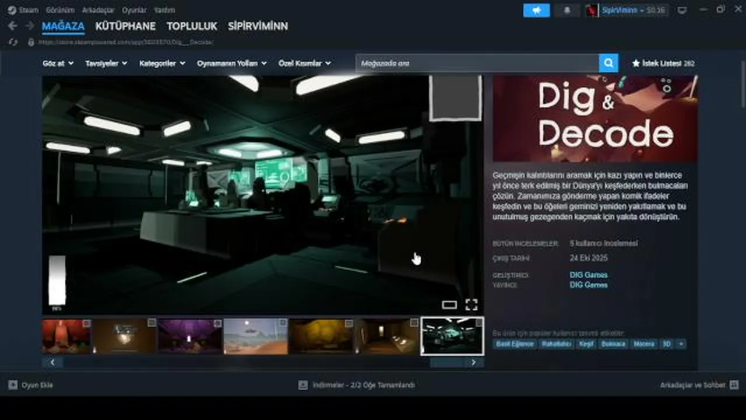Go back with the left arrow
This screenshot has height=420, width=746.
pos(12,26)
